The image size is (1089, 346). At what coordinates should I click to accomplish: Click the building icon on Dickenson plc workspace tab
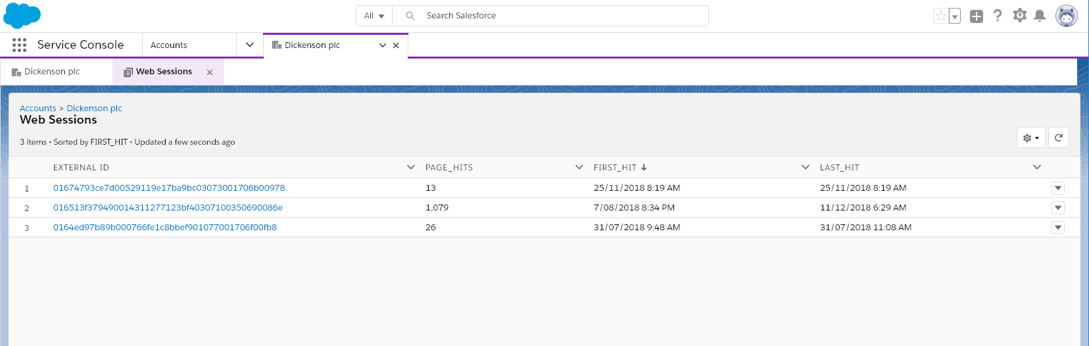click(x=277, y=45)
